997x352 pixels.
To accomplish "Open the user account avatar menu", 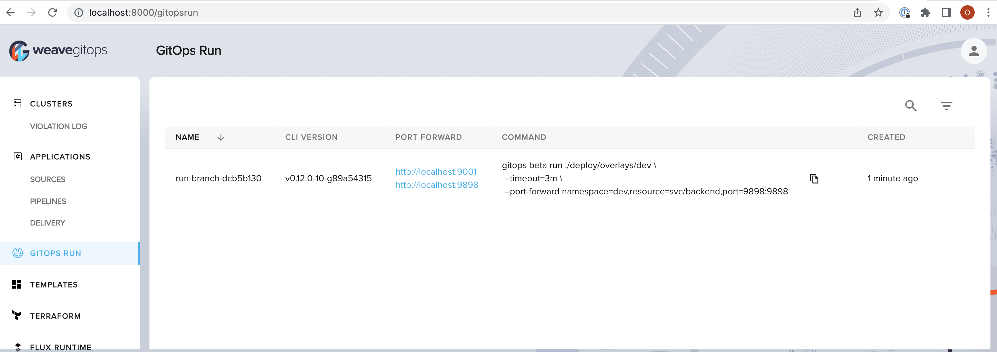I will 973,51.
